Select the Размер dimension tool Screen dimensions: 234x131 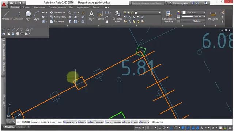[100, 15]
